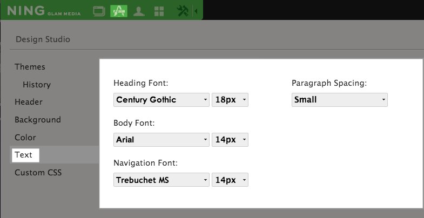Collapse the toolbar with the arrow icon
This screenshot has width=424, height=218.
coord(196,11)
